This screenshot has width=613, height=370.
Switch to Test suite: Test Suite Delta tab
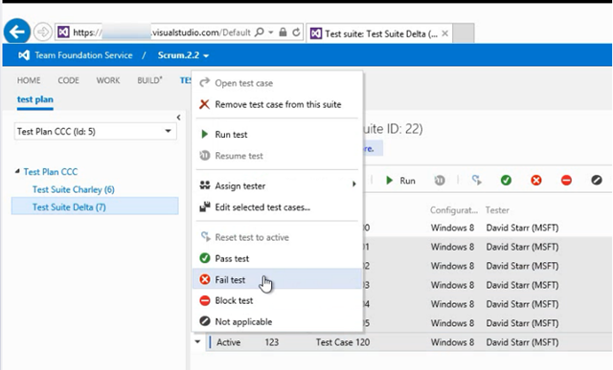pos(379,33)
